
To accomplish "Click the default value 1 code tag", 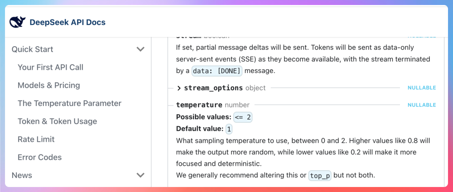I will pos(229,129).
